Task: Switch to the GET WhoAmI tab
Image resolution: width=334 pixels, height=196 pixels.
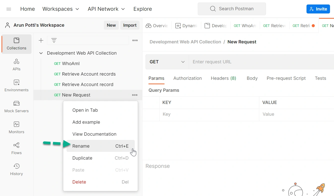Action: coord(245,26)
